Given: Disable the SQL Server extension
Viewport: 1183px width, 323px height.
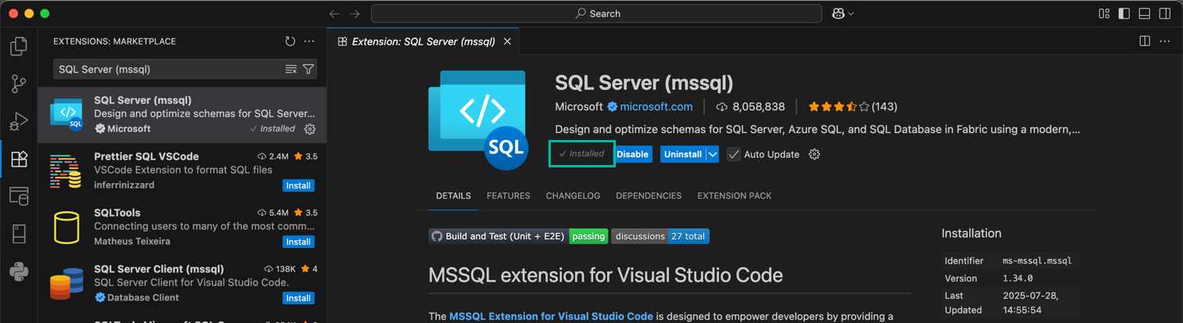Looking at the screenshot, I should click(632, 155).
